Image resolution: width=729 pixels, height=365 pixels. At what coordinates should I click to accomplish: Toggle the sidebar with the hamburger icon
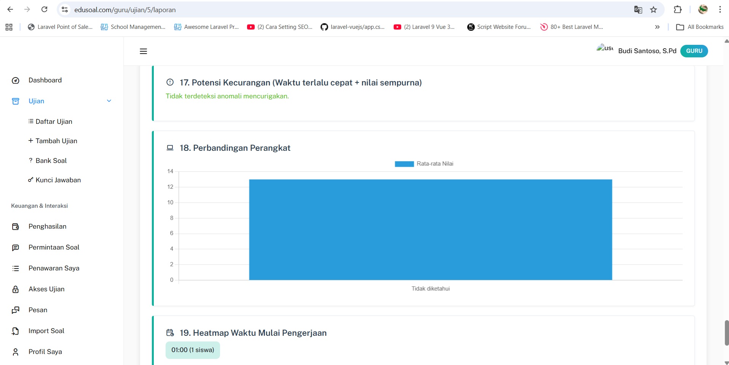144,51
